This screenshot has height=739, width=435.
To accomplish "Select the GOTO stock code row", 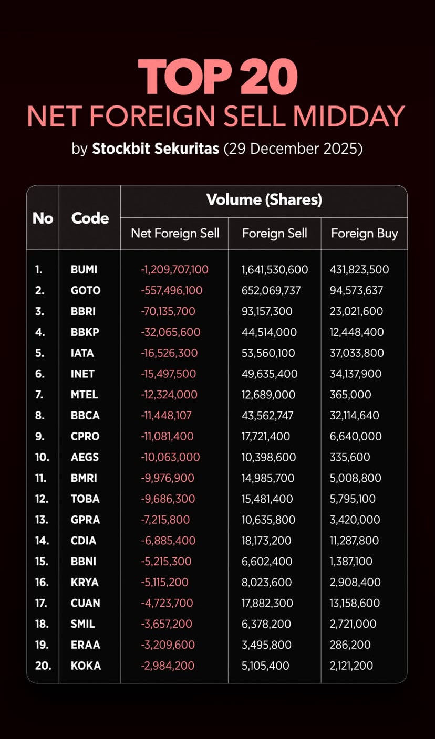I will click(86, 291).
